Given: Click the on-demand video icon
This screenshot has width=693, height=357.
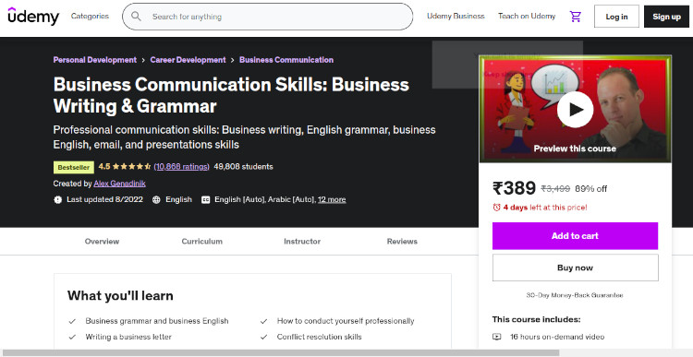Looking at the screenshot, I should 497,337.
